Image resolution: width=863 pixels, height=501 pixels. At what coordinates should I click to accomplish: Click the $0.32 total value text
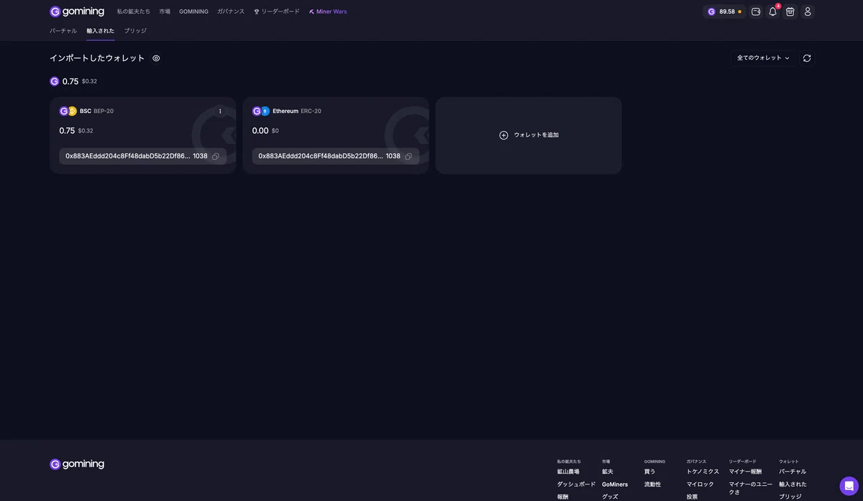pos(89,81)
